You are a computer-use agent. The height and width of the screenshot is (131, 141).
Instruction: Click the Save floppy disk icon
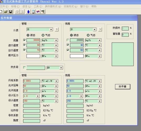(x=11, y=12)
